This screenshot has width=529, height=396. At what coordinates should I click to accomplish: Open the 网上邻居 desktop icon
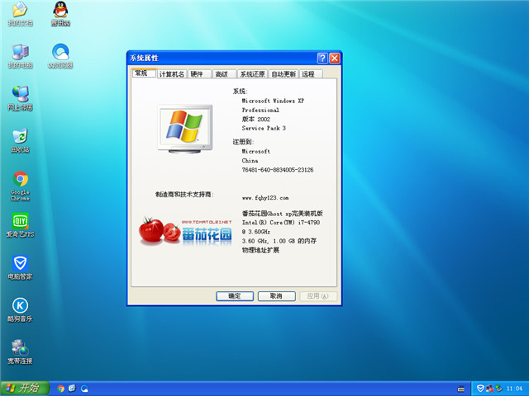pyautogui.click(x=20, y=98)
